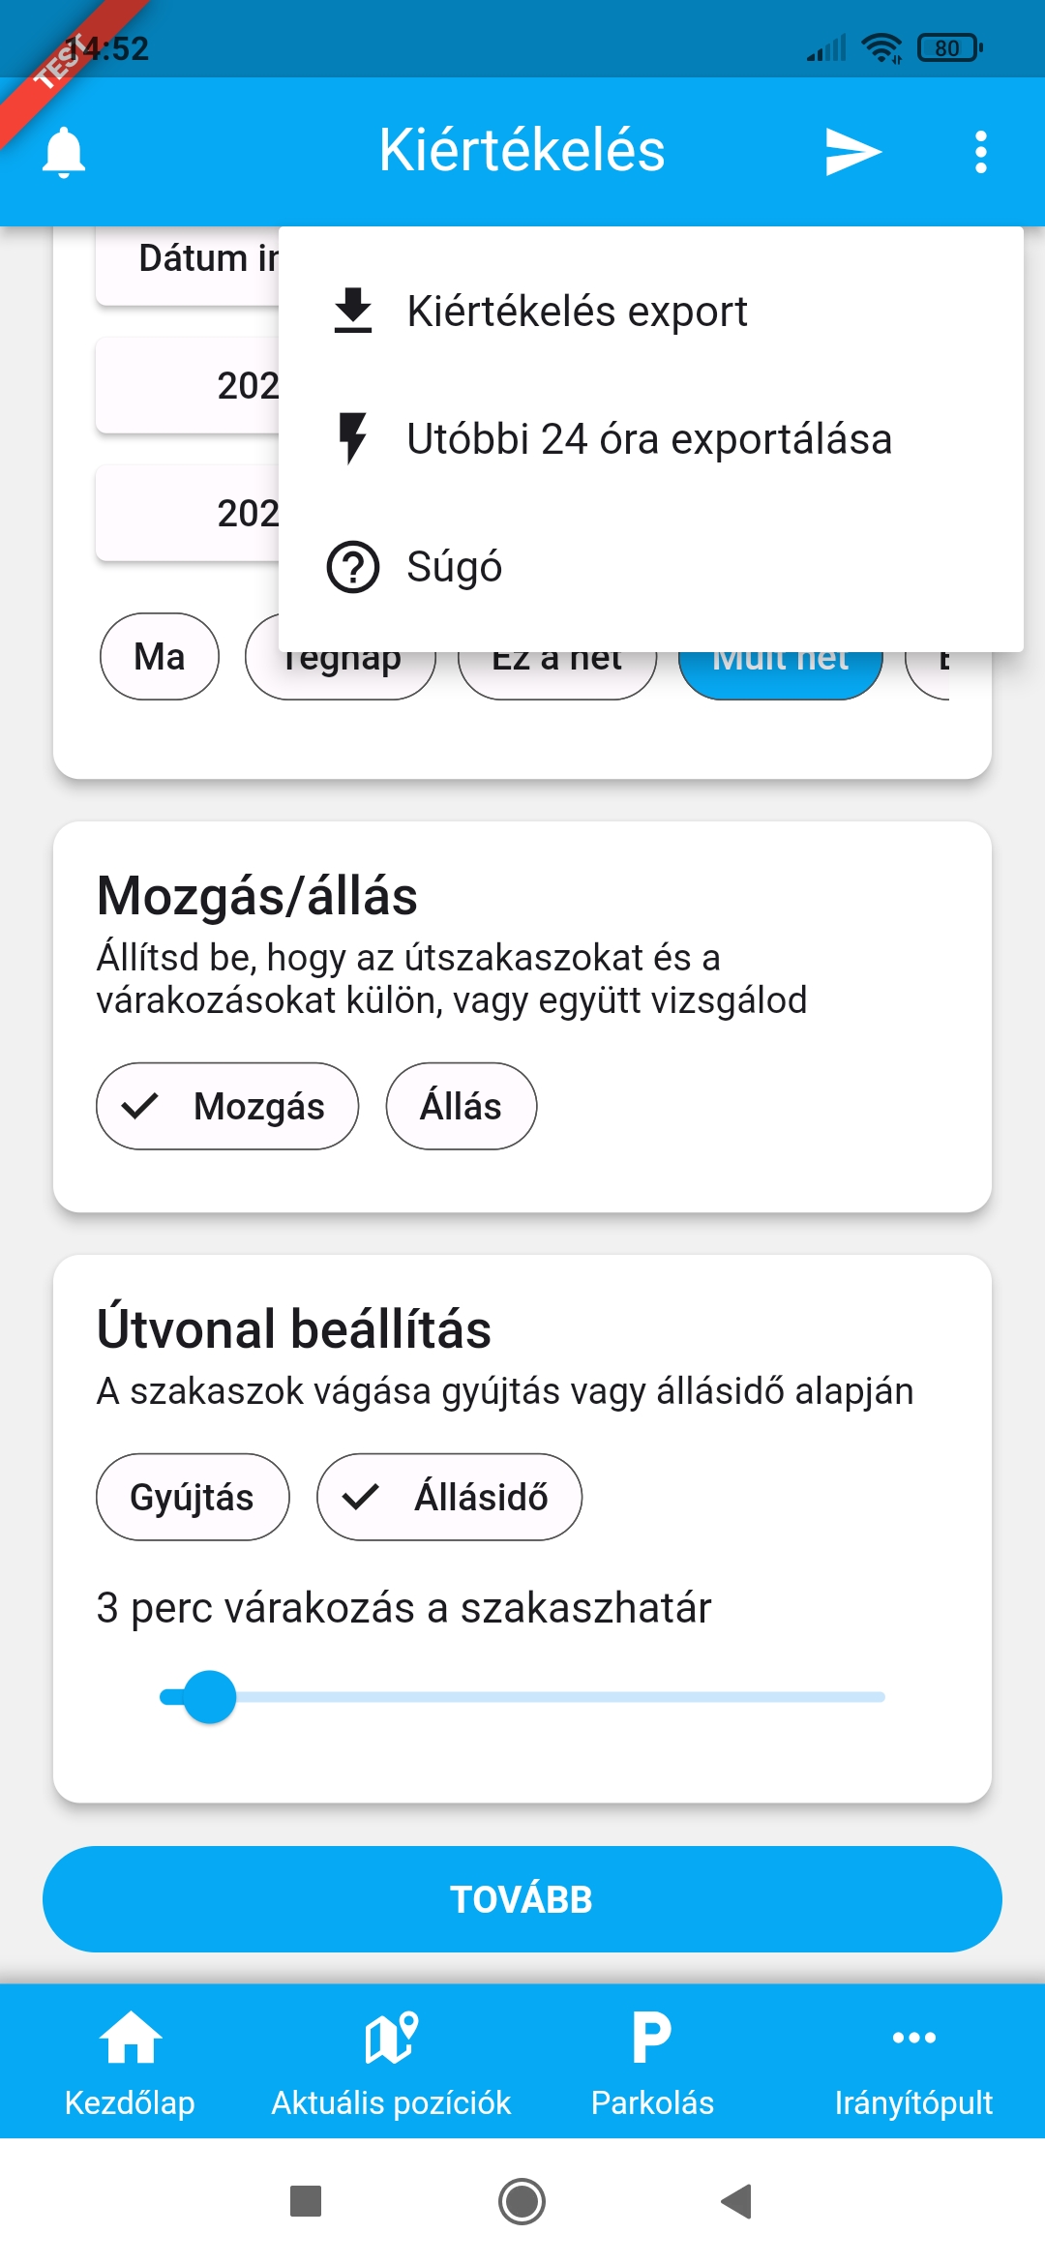This screenshot has height=2264, width=1045.
Task: Select Kiértékelés export menu entry
Action: click(577, 312)
